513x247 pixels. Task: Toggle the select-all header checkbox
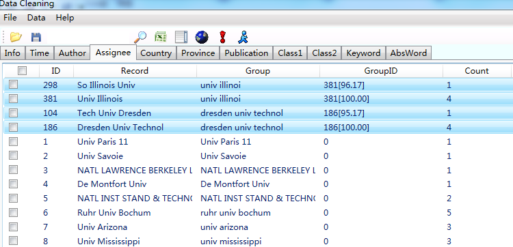[x=23, y=70]
